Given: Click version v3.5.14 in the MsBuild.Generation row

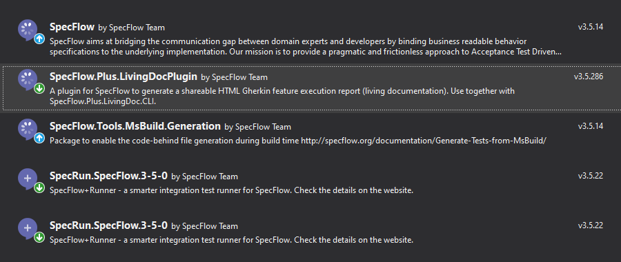Looking at the screenshot, I should tap(591, 126).
